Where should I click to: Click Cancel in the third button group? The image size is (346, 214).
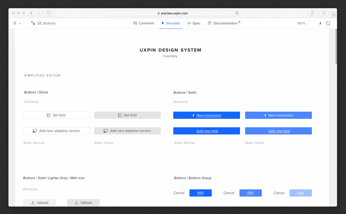[x=279, y=193]
